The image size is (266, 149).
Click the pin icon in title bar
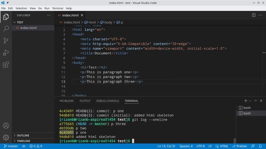[x=7, y=3]
